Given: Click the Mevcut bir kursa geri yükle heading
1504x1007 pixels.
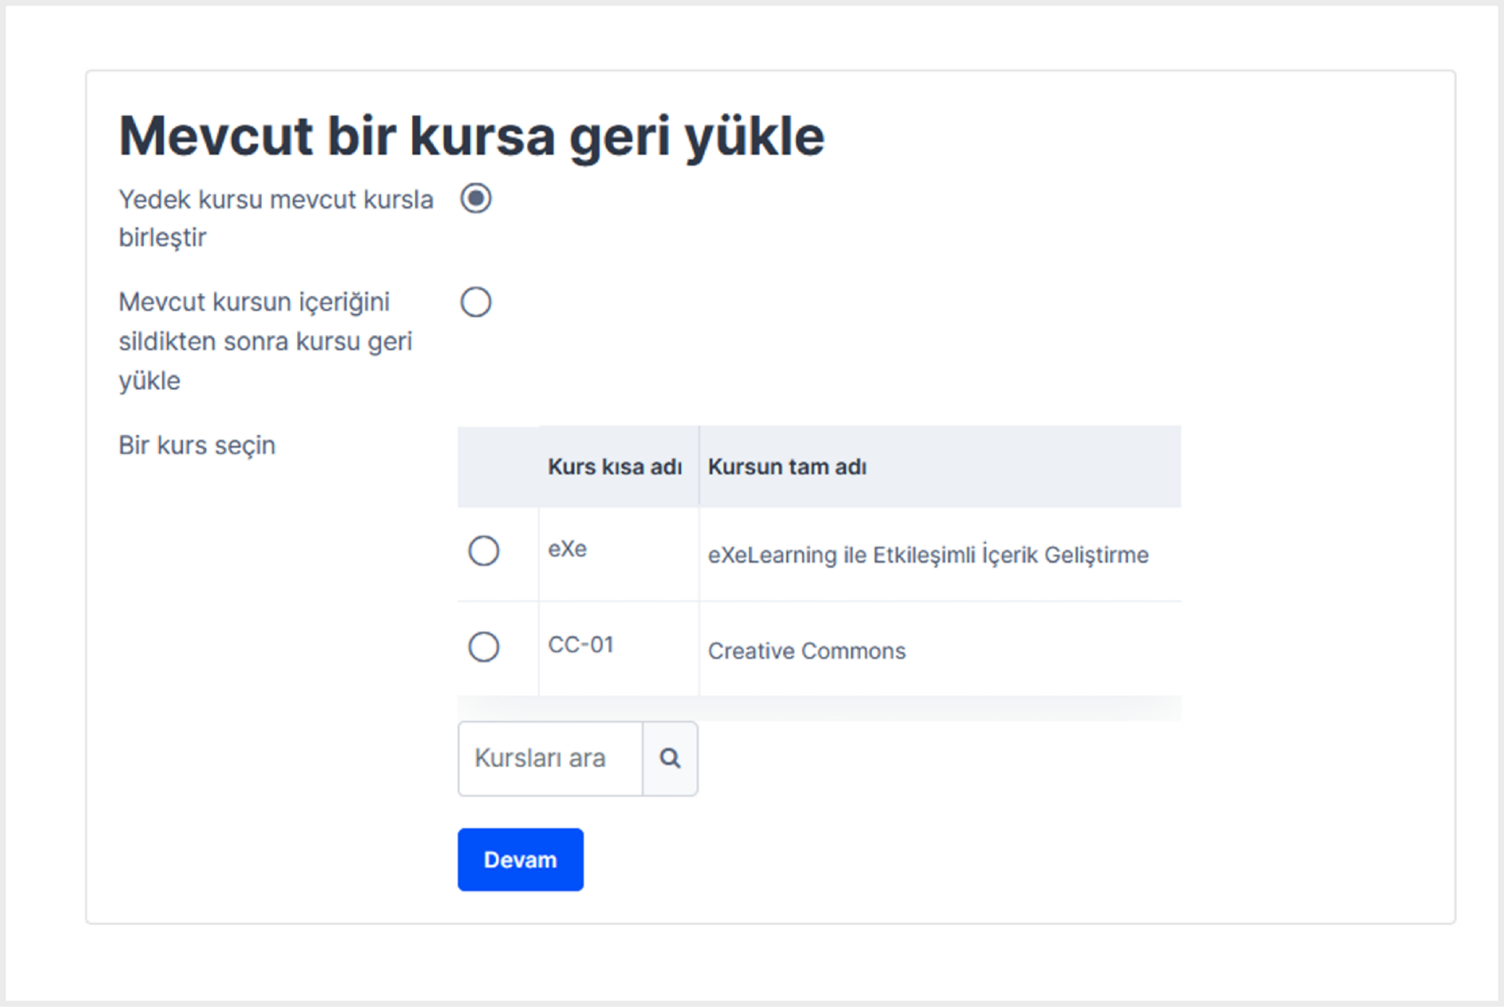Looking at the screenshot, I should pyautogui.click(x=472, y=137).
